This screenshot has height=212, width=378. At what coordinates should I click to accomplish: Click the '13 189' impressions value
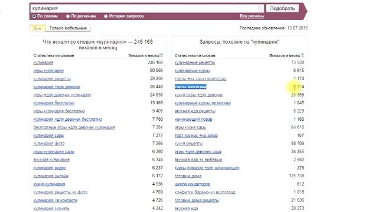[156, 103]
